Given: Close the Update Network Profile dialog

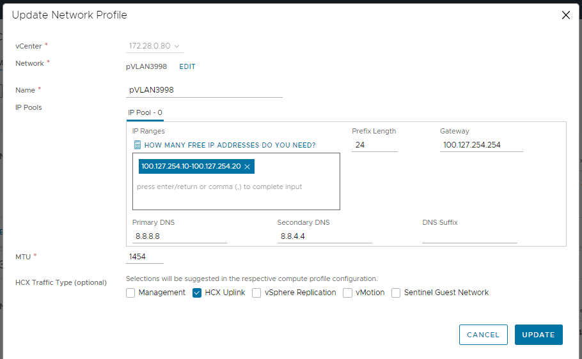Looking at the screenshot, I should [x=565, y=15].
